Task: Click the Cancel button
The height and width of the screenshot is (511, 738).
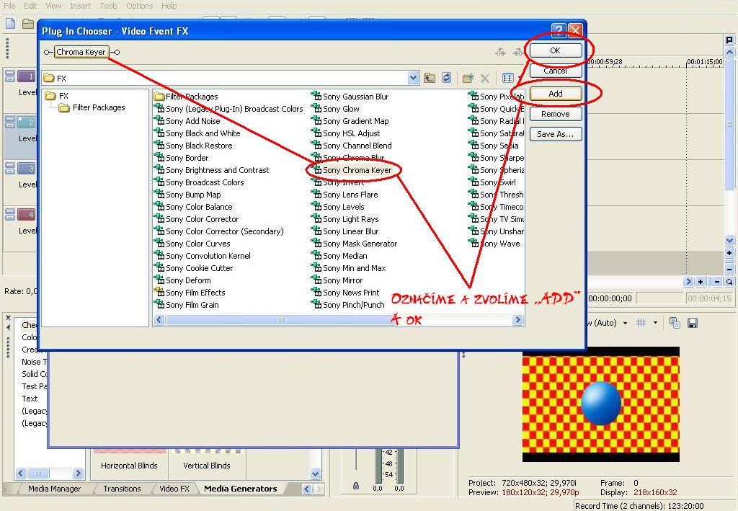Action: click(556, 71)
